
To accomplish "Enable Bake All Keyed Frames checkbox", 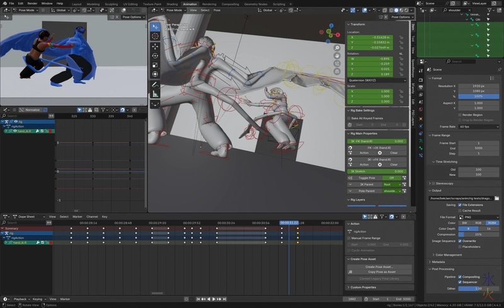I will (349, 118).
